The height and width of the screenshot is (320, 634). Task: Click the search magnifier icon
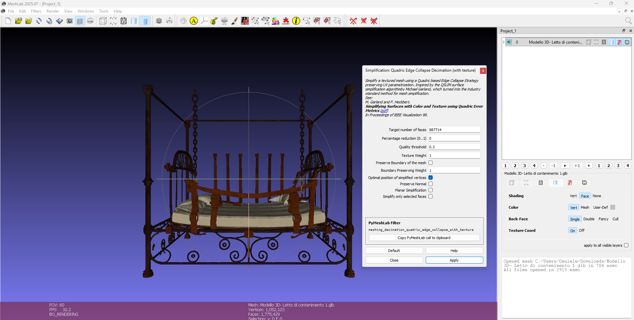(x=628, y=21)
